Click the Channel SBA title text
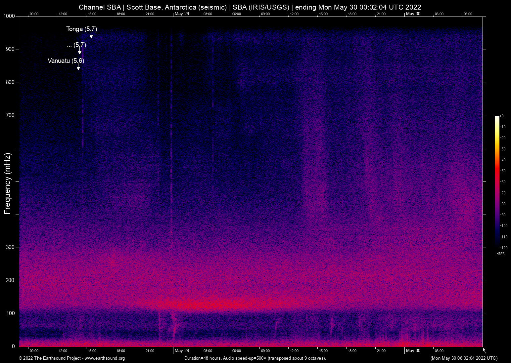 pyautogui.click(x=100, y=7)
